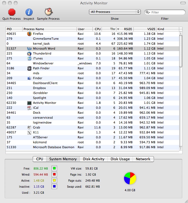Click the memory usage pie chart
Screen dimensions: 188x203
pyautogui.click(x=130, y=178)
